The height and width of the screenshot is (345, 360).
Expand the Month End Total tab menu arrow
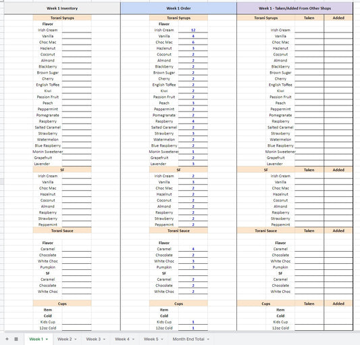(208, 339)
